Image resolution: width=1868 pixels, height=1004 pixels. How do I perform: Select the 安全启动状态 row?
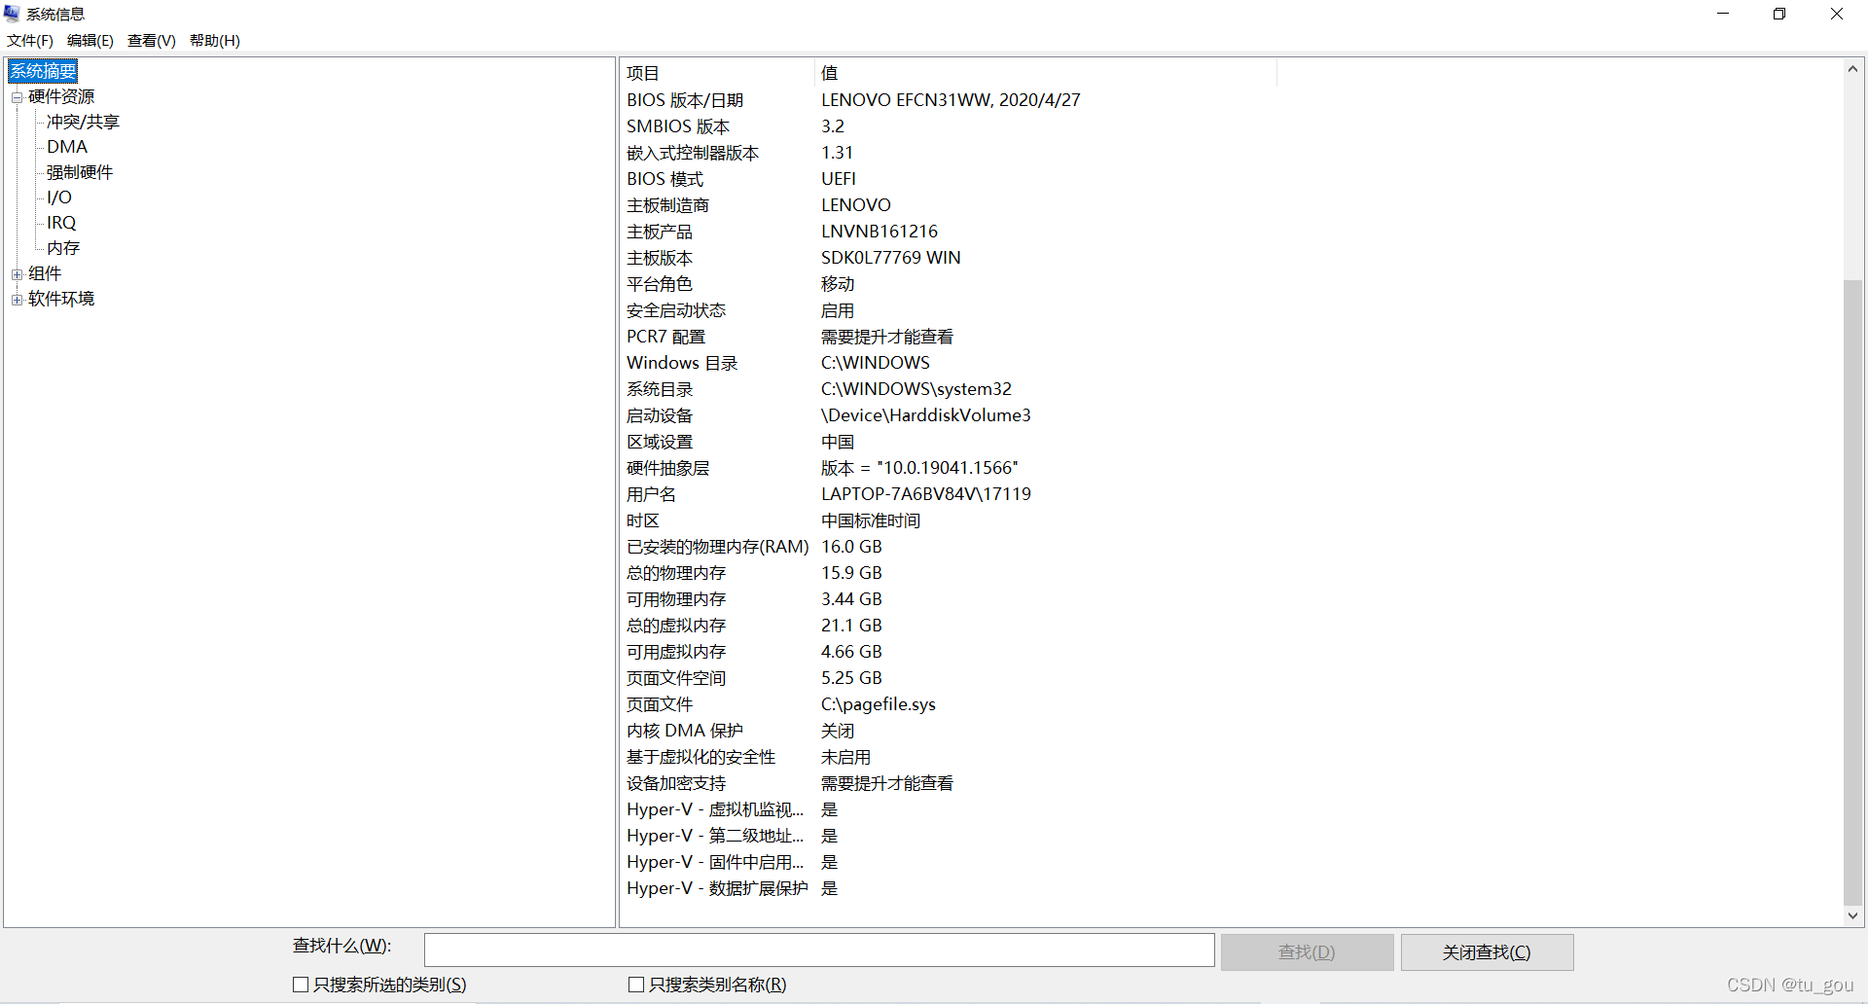[949, 310]
